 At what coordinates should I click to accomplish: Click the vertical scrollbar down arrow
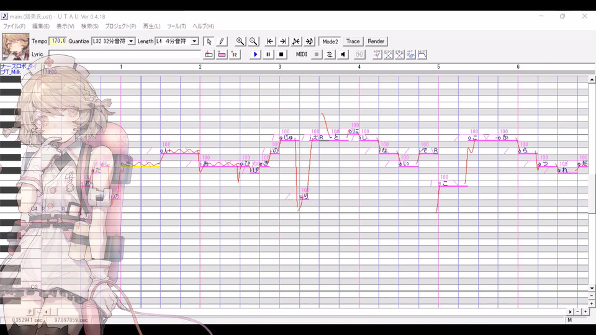coord(592,288)
